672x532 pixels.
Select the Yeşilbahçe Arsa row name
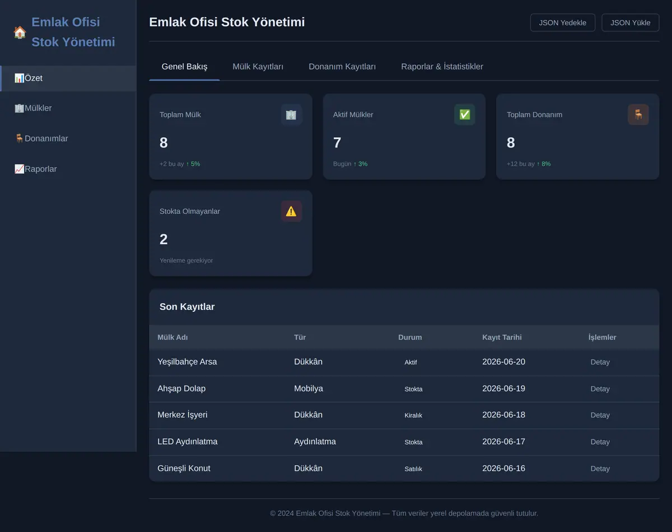[x=187, y=362]
